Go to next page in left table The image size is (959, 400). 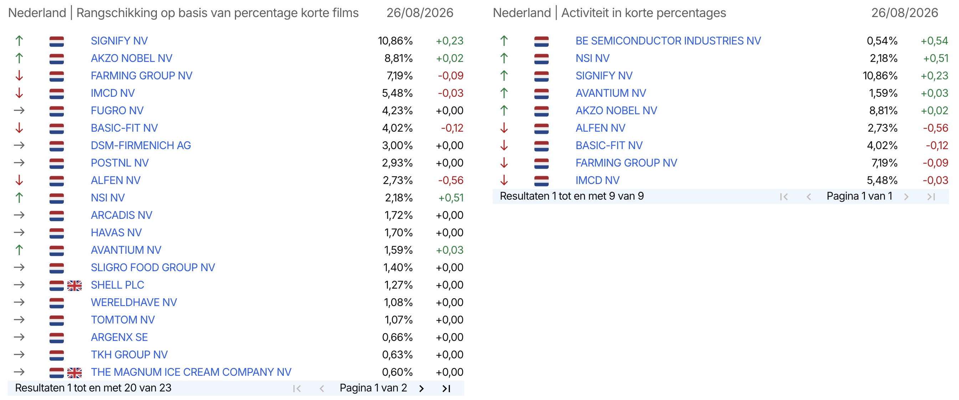tap(421, 389)
